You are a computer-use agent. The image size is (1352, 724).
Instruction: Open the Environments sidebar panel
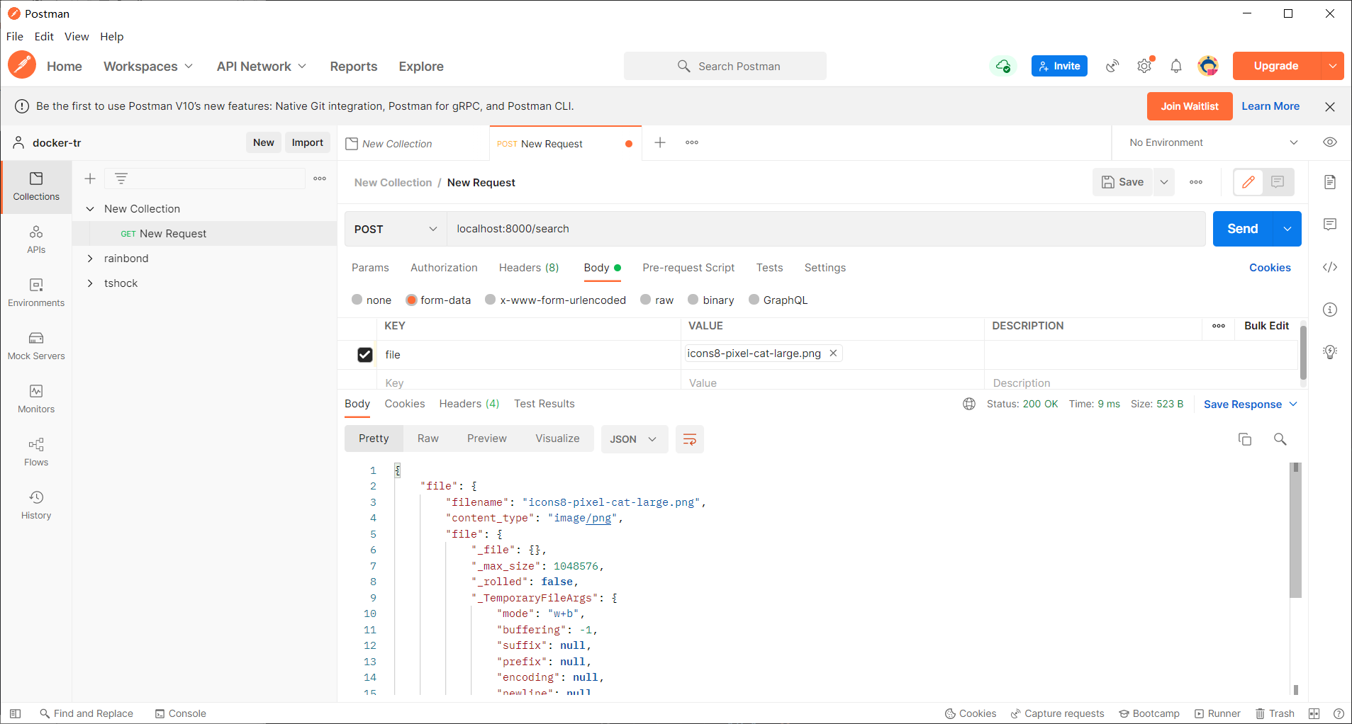[36, 293]
